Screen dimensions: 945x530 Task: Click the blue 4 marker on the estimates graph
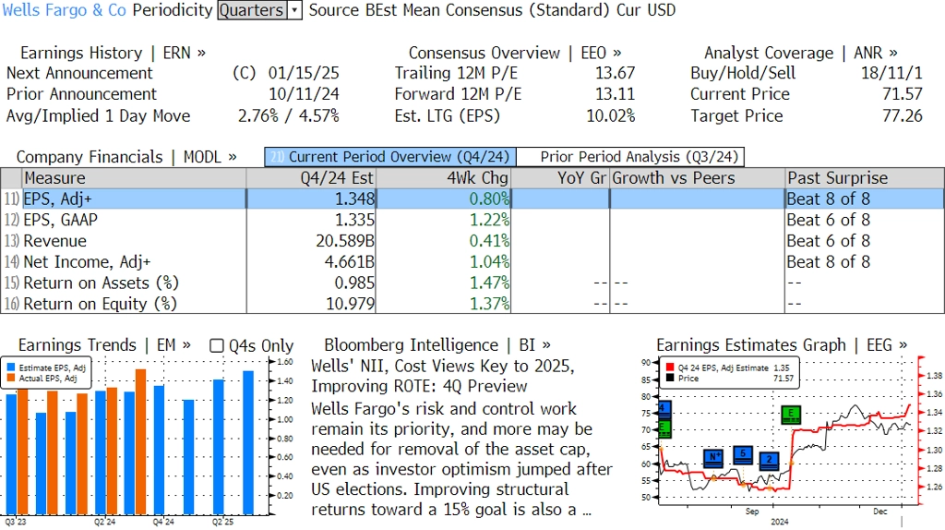pos(664,409)
